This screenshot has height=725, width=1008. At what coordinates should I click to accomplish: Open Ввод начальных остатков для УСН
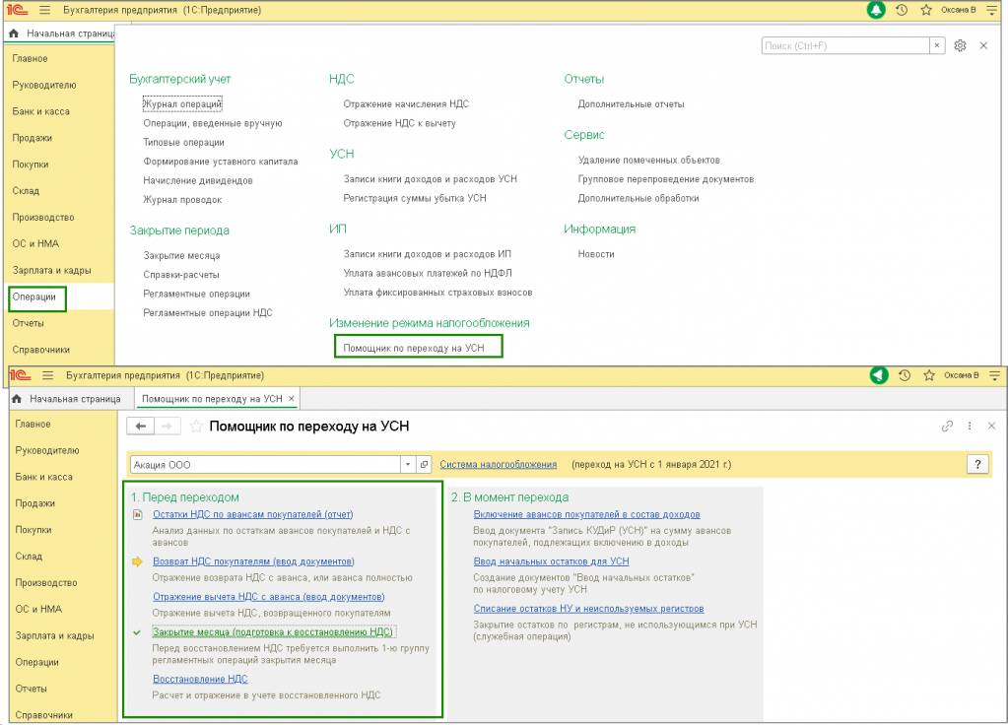[x=551, y=561]
